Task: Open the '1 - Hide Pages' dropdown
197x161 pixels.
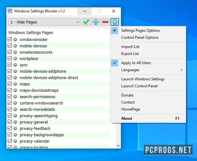Action: coord(44,22)
